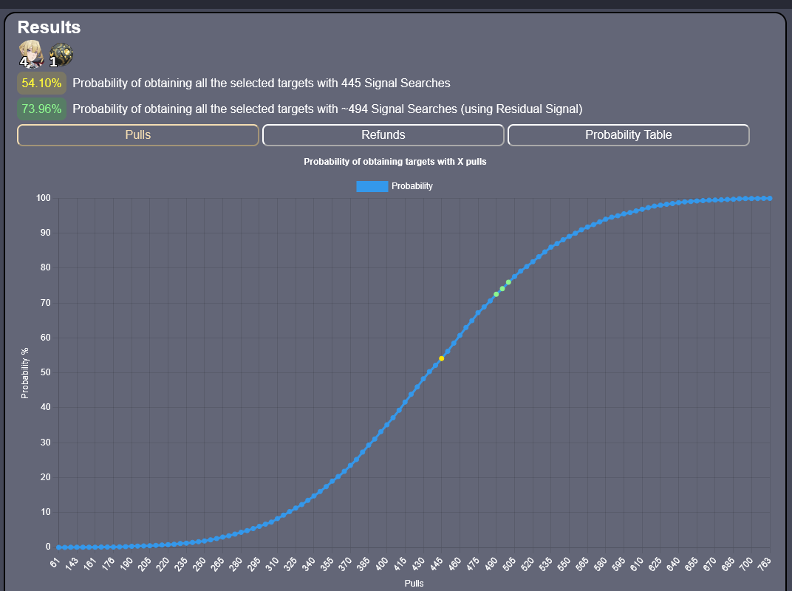Click the 54.10% probability badge
The width and height of the screenshot is (792, 591).
41,83
